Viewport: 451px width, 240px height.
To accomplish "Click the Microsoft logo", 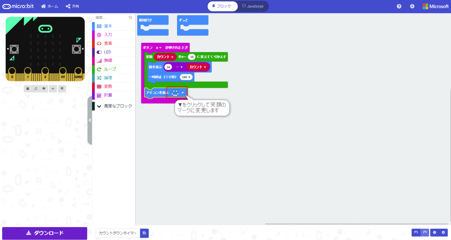I will point(435,6).
